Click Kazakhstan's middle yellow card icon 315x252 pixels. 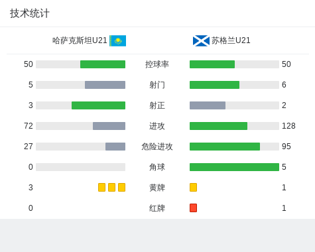(111, 187)
